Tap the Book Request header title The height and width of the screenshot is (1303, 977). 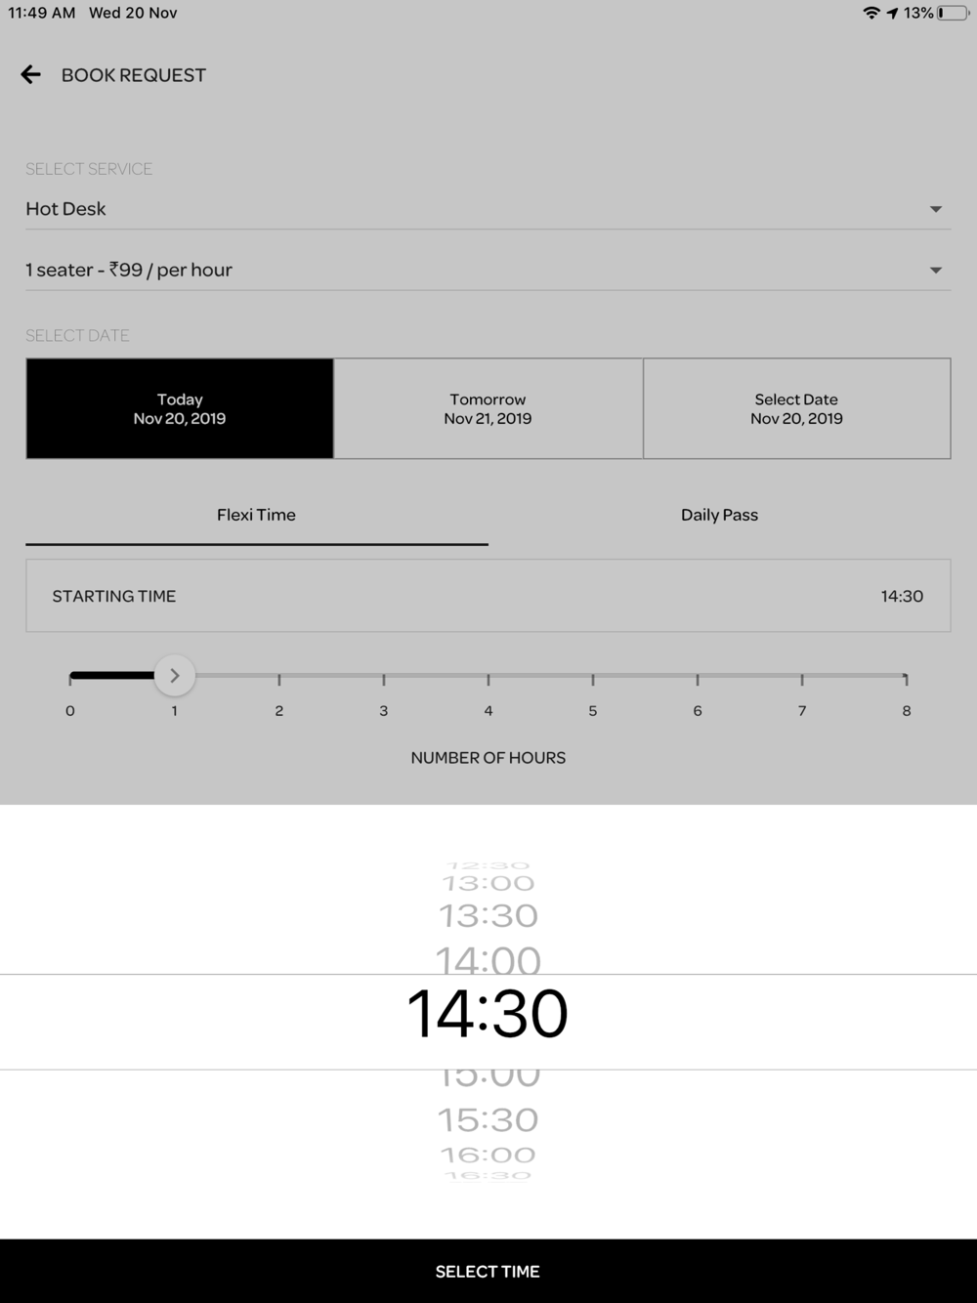click(134, 75)
